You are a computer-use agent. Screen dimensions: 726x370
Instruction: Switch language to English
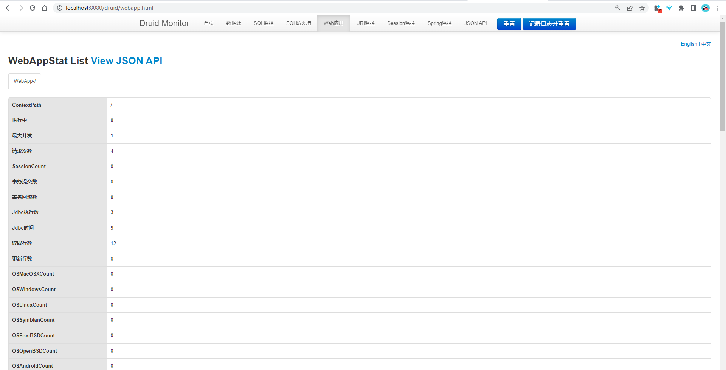[x=689, y=44]
